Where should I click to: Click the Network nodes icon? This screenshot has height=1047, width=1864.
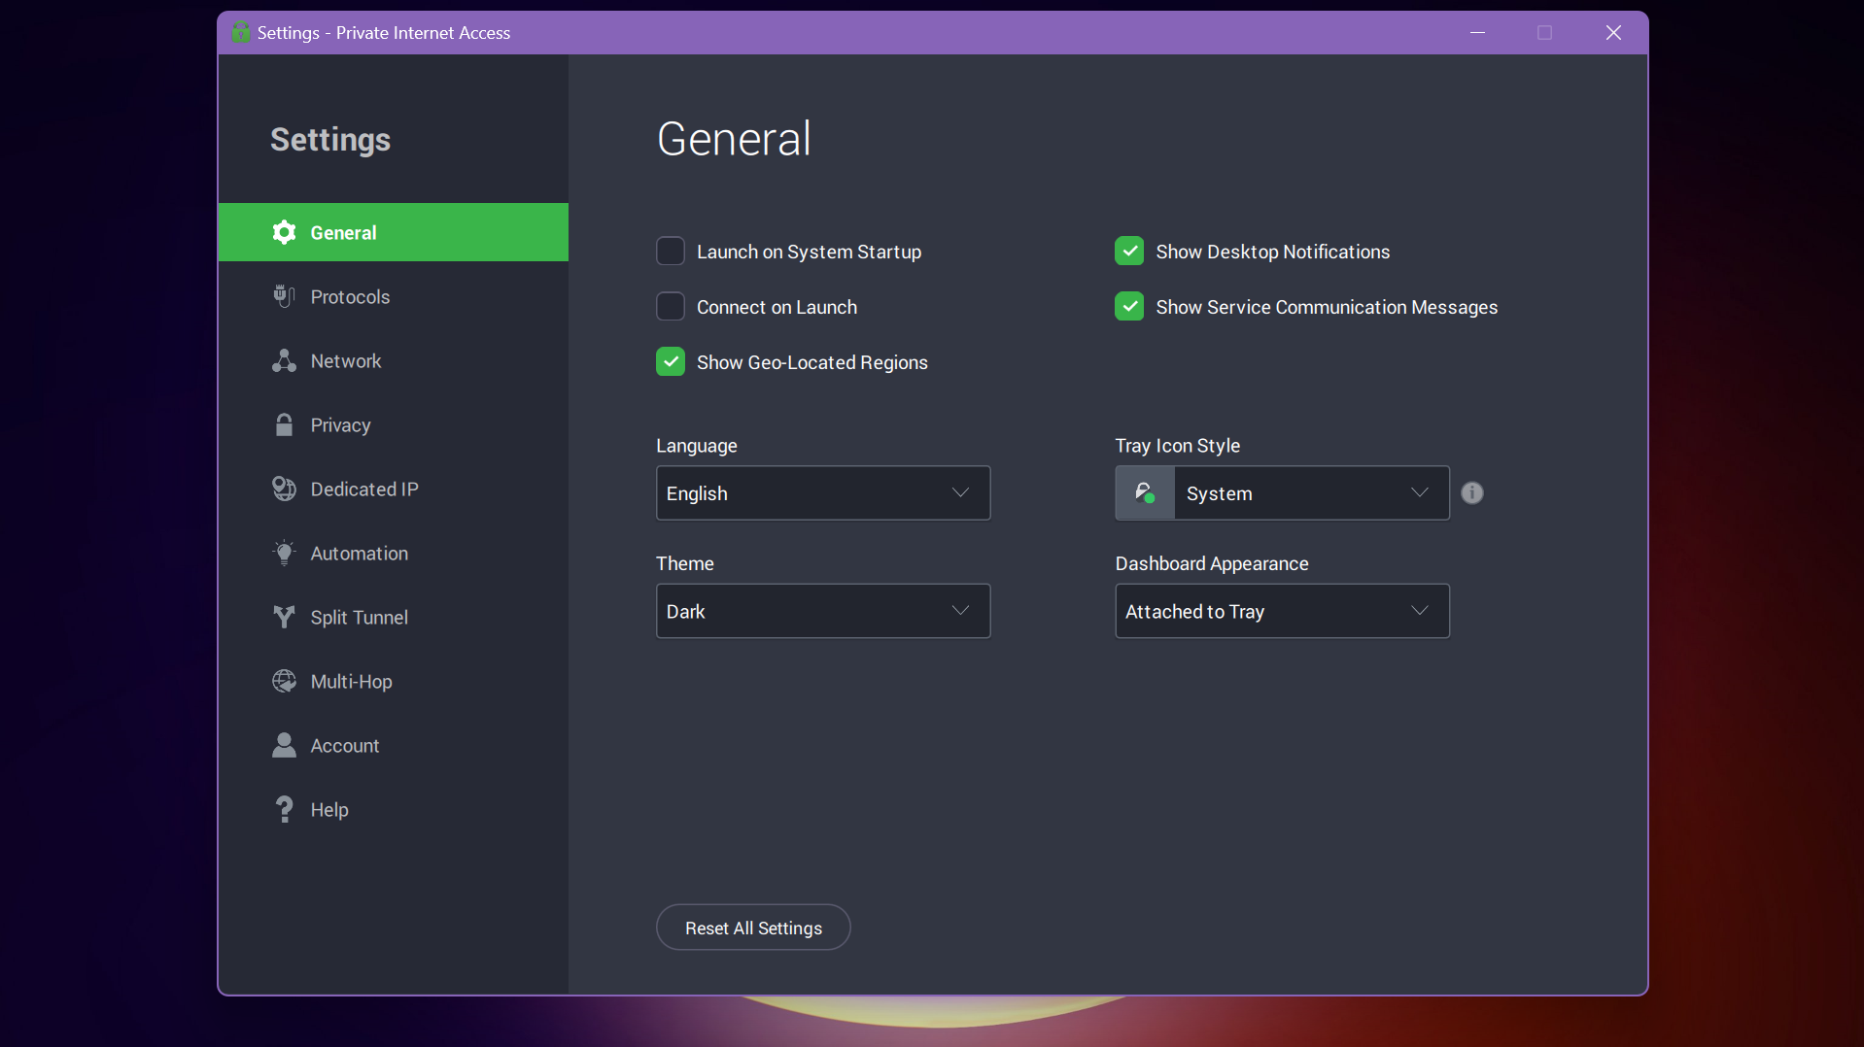click(x=284, y=360)
